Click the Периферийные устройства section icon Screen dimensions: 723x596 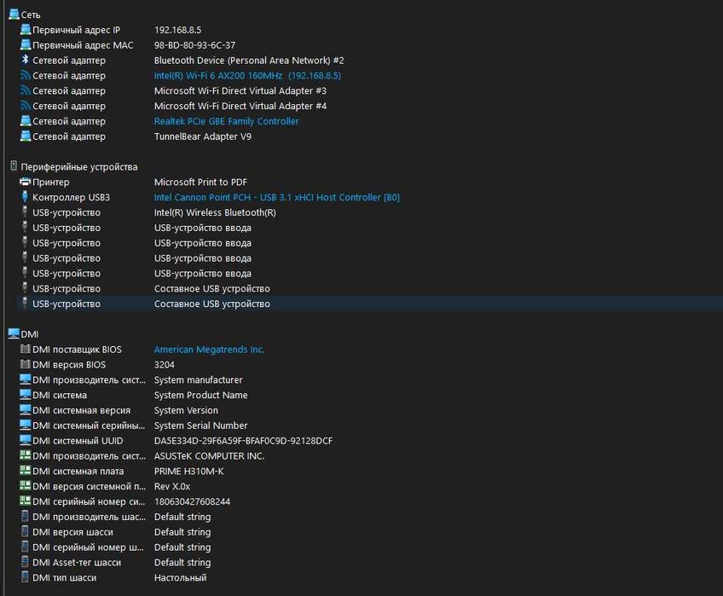pos(14,166)
